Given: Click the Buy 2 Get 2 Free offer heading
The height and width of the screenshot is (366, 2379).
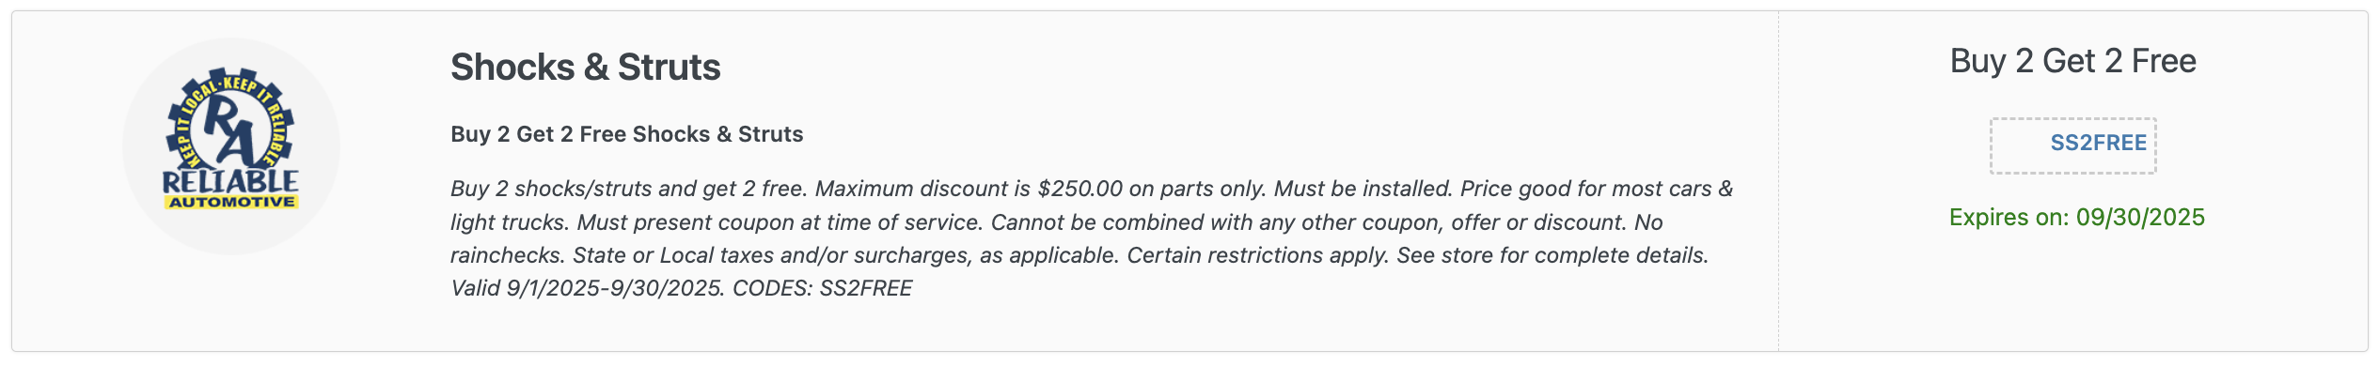Looking at the screenshot, I should 2072,61.
